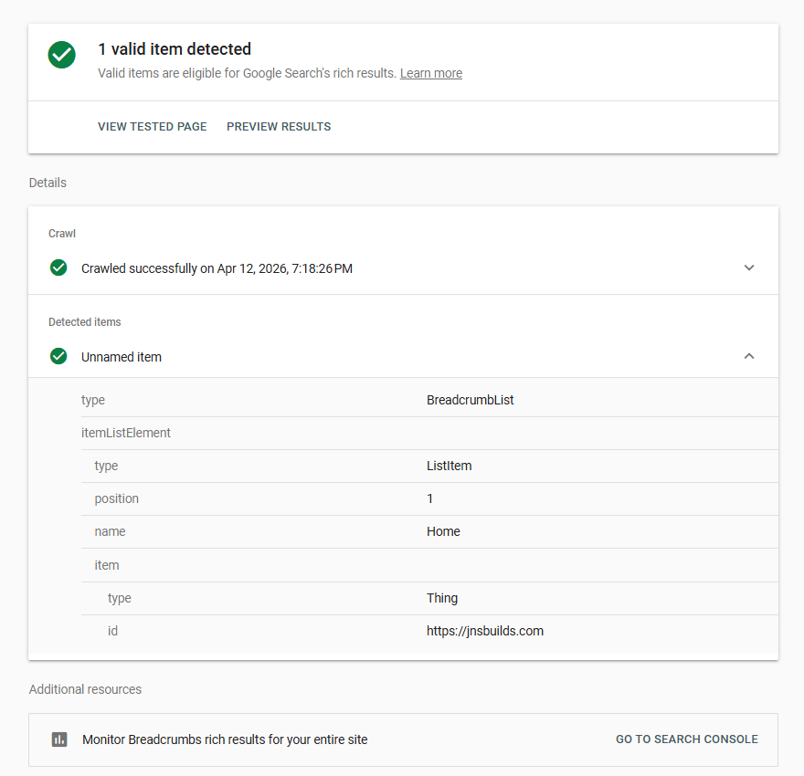
Task: Click the https://jnsbuilds.com id value
Action: pos(485,631)
